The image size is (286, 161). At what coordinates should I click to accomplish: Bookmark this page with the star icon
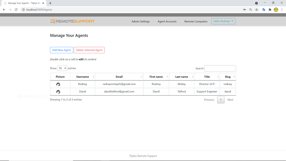[257, 10]
